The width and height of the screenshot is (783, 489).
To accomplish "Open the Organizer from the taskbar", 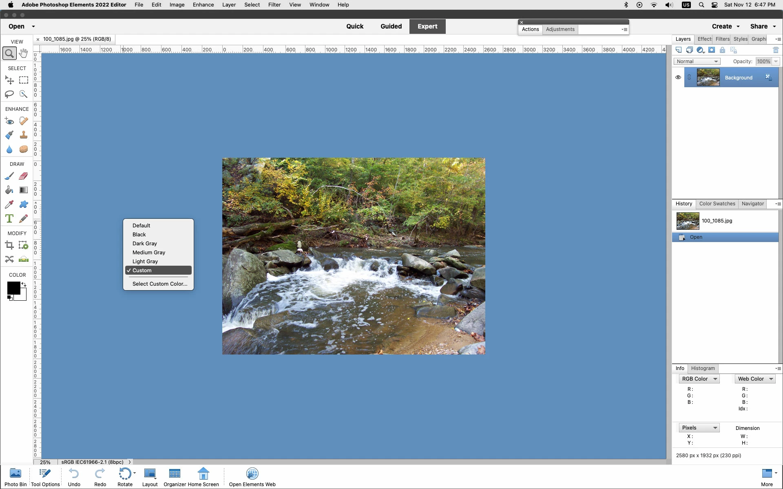I will point(175,477).
